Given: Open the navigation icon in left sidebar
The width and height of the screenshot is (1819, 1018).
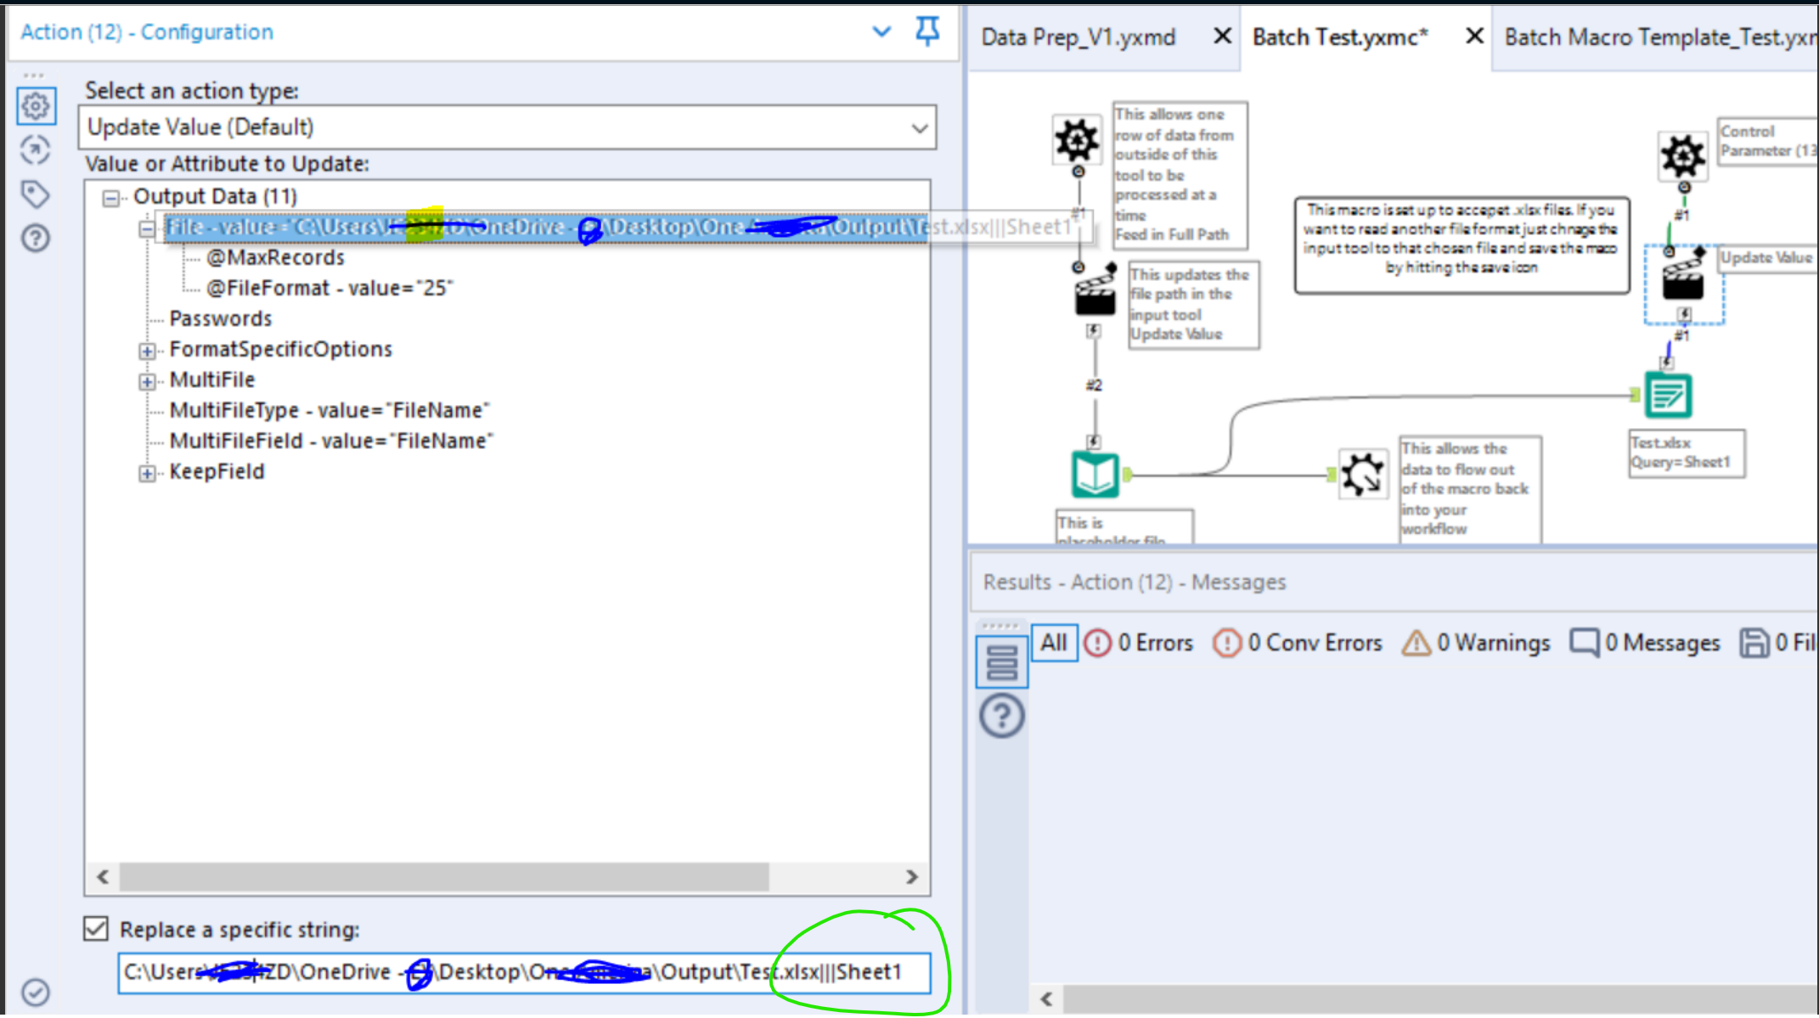Looking at the screenshot, I should [x=36, y=150].
